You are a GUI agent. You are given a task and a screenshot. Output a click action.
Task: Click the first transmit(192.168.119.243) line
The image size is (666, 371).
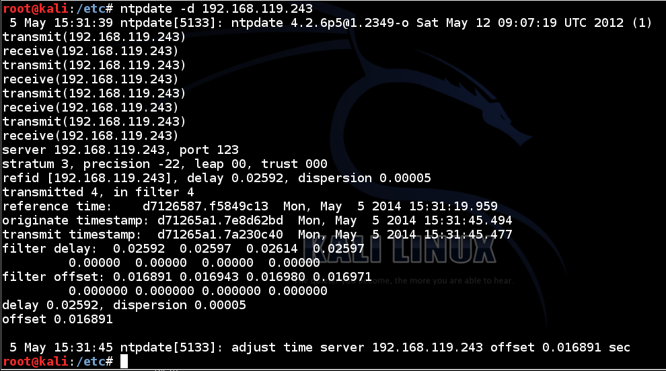point(94,37)
